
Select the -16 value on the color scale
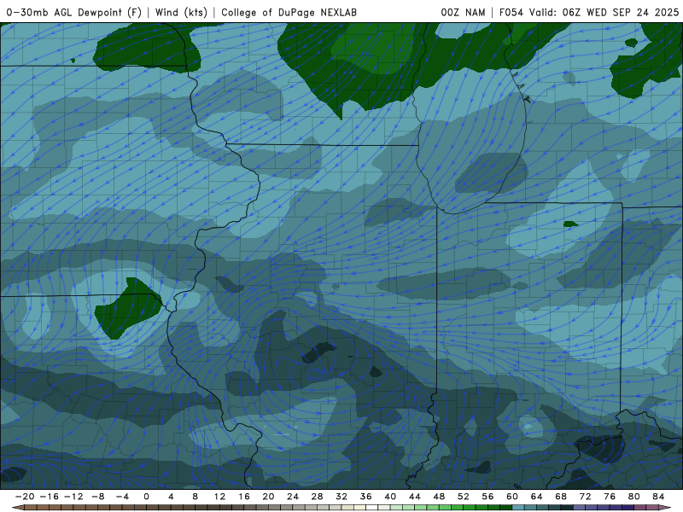(x=49, y=497)
